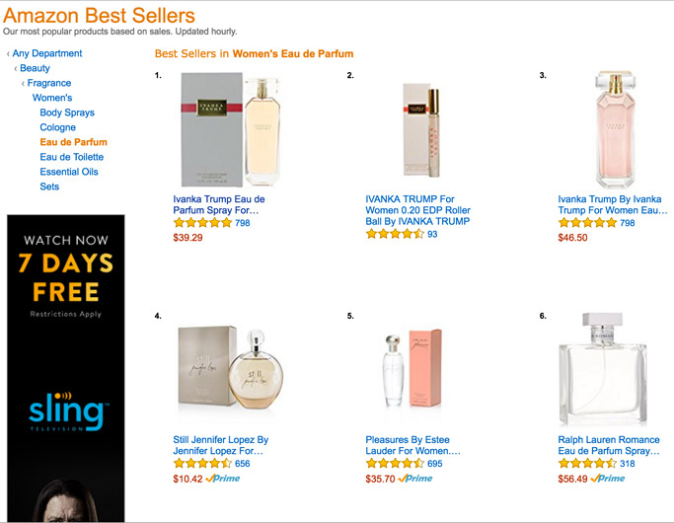Open Ivanka Trump Eau de Parfum Spray link
The height and width of the screenshot is (523, 674).
218,204
